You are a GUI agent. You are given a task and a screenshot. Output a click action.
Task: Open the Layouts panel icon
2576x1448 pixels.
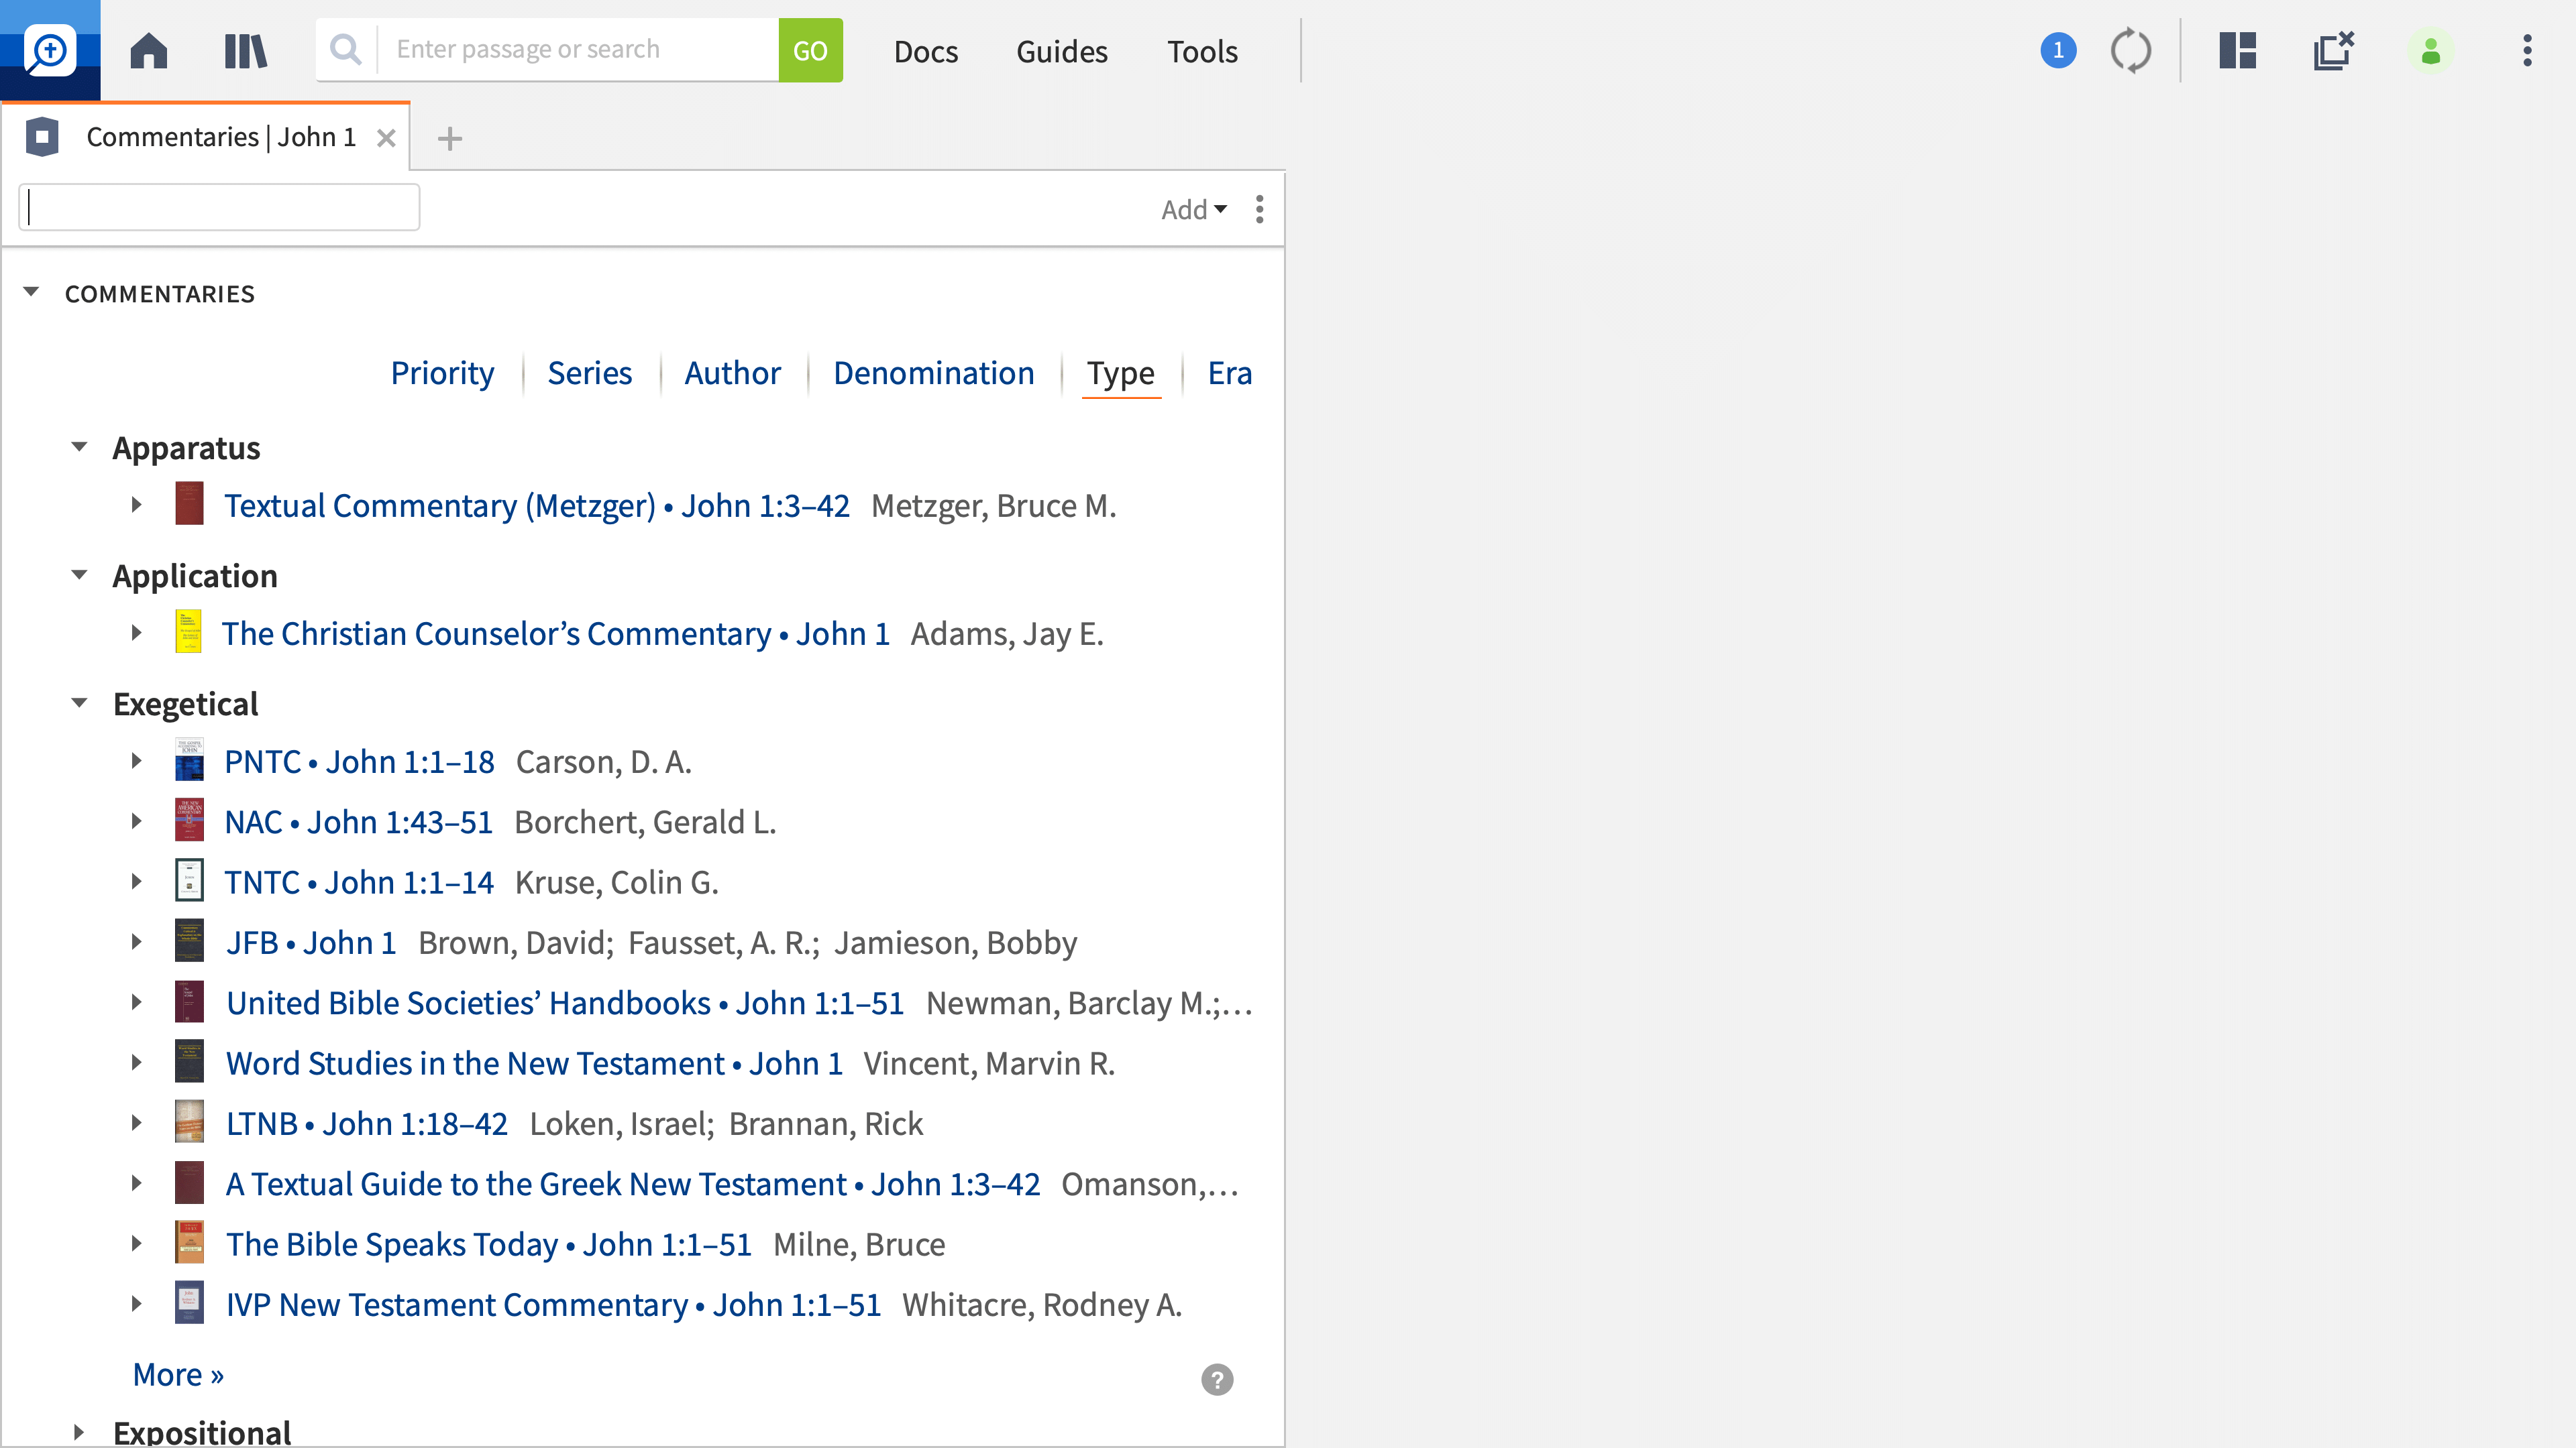point(2238,50)
